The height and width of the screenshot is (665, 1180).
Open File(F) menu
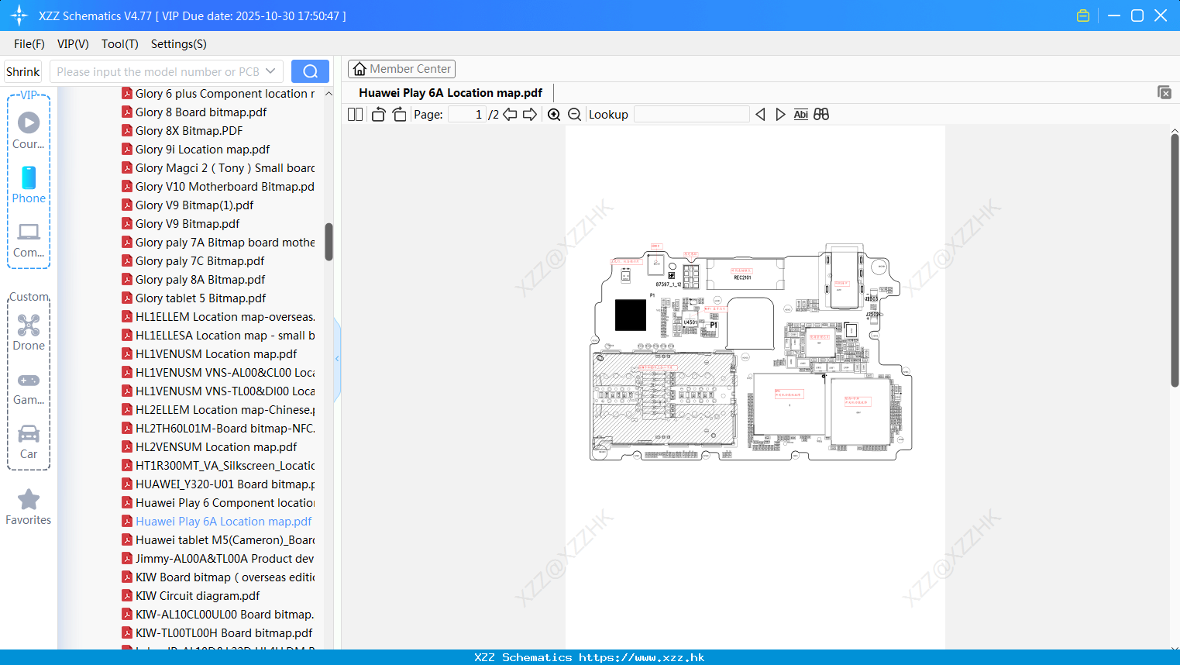[29, 44]
